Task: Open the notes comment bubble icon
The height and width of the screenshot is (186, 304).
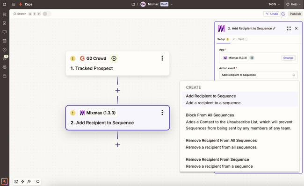Action: click(5, 32)
